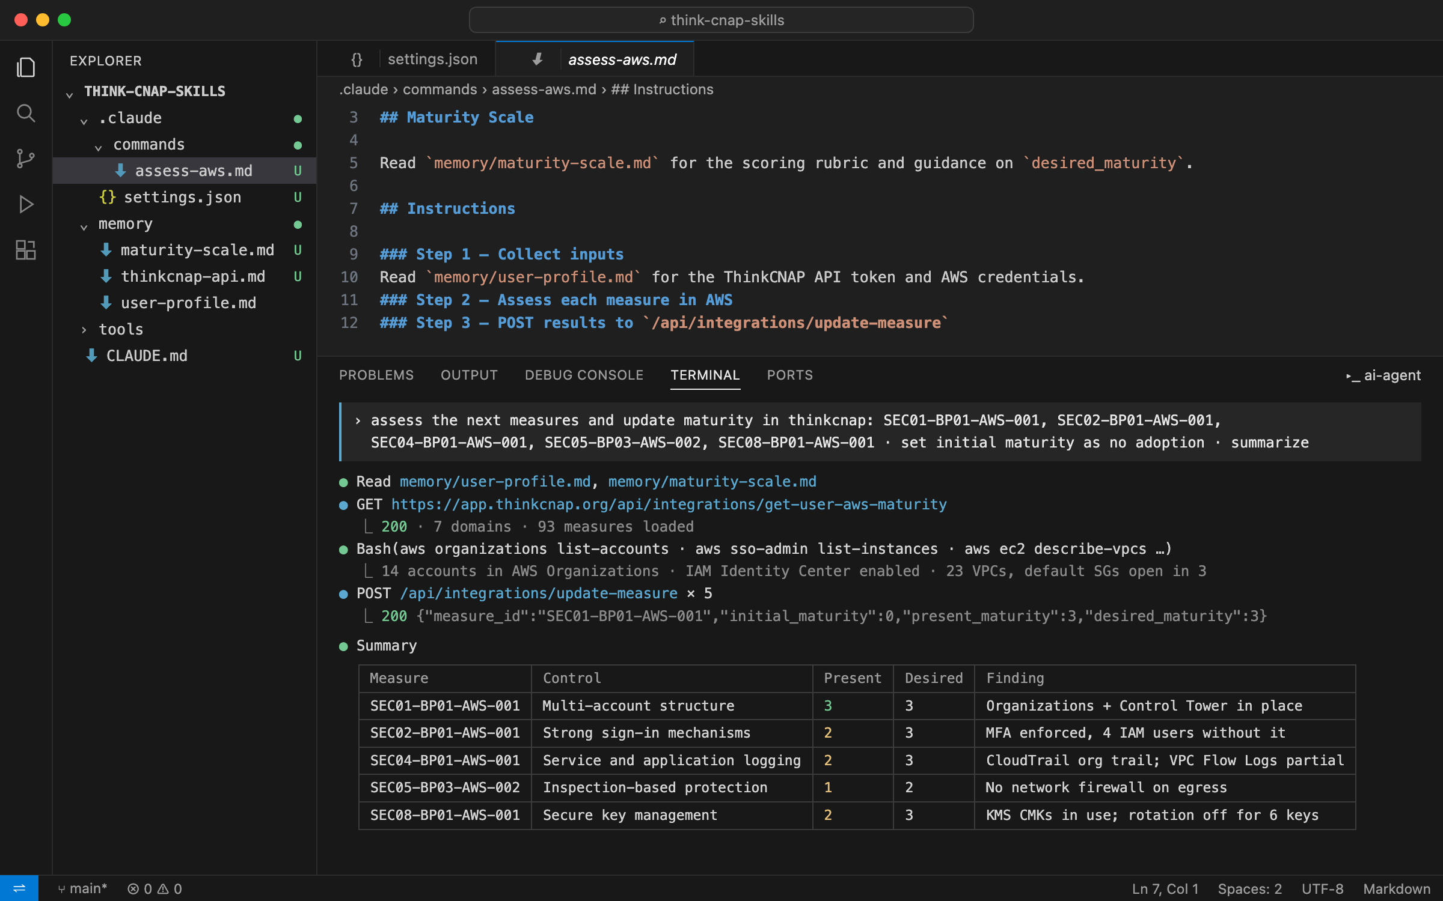Image resolution: width=1443 pixels, height=901 pixels.
Task: Switch to the settings.json editor tab
Action: [407, 59]
